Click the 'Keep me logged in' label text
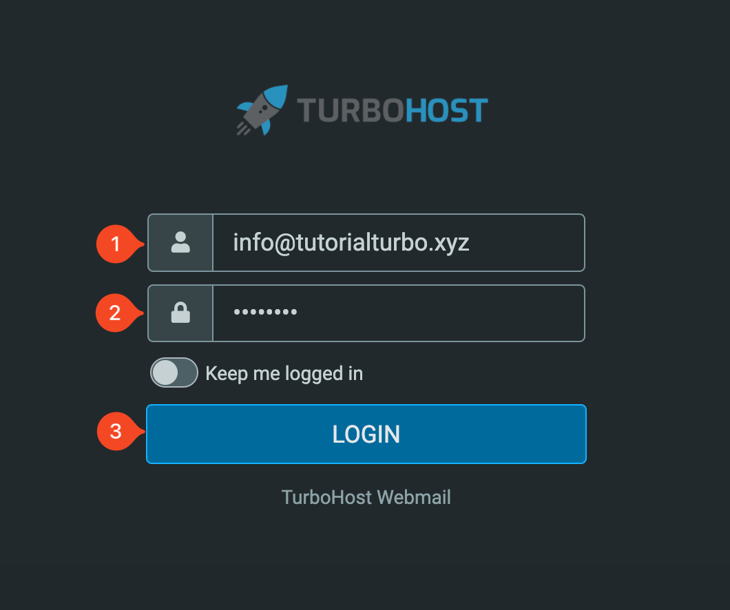Viewport: 730px width, 610px height. (x=284, y=374)
